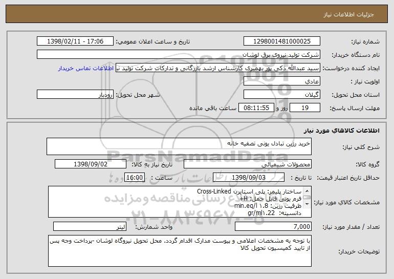Click the specifications text ساختار پلیمر Cross-Linked
Image resolution: width=394 pixels, height=279 pixels.
click(x=249, y=191)
